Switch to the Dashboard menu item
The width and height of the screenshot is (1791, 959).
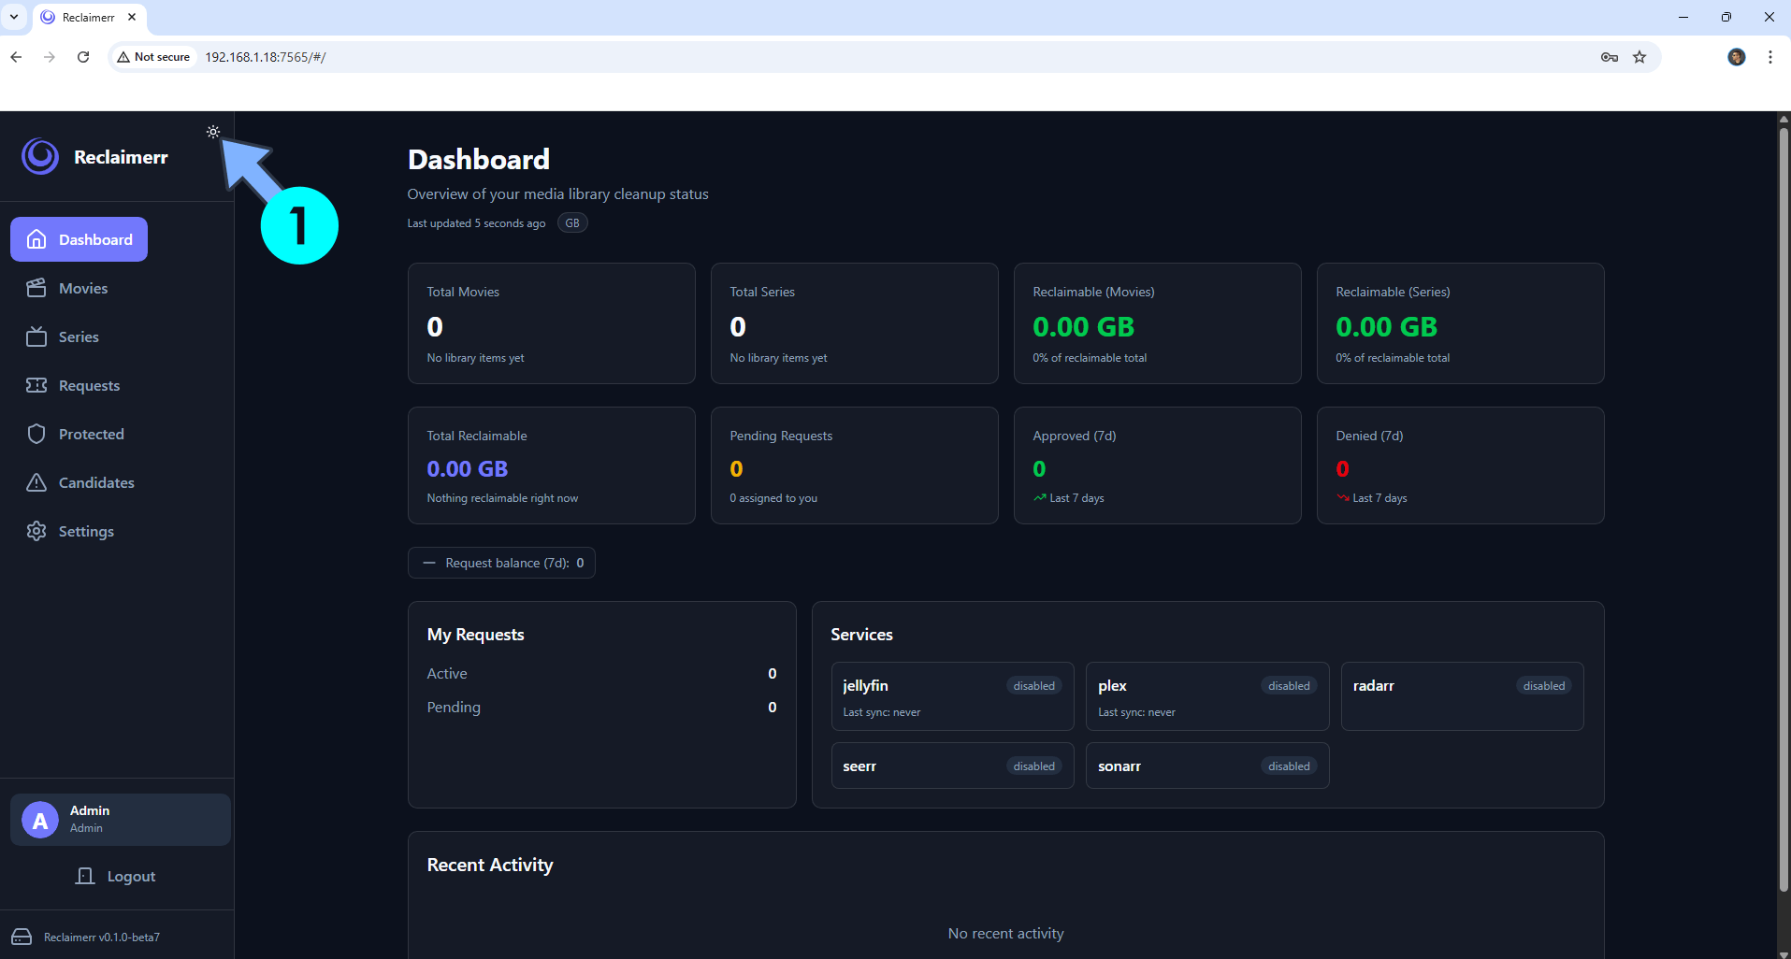(79, 239)
